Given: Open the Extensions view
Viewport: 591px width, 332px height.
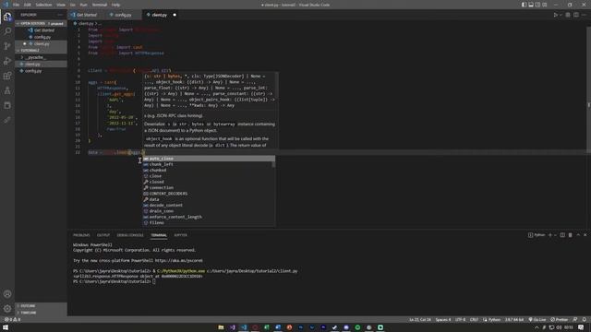Looking at the screenshot, I should point(7,76).
